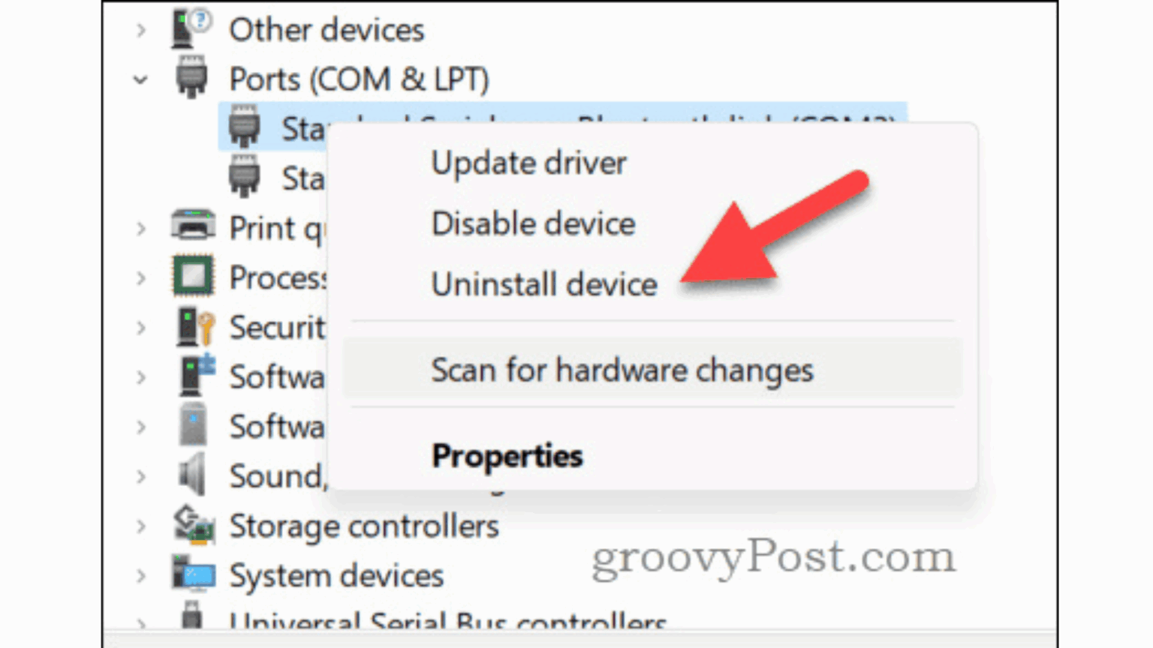Open Properties from the context menu

click(507, 456)
